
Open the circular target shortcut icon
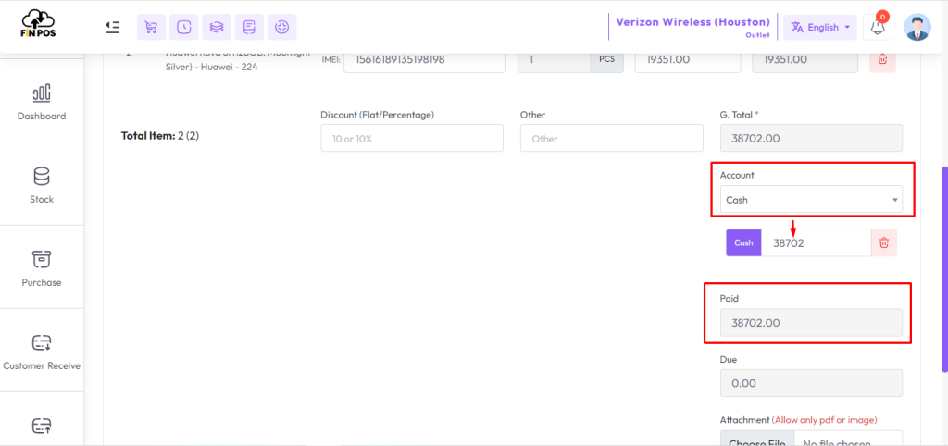(281, 27)
